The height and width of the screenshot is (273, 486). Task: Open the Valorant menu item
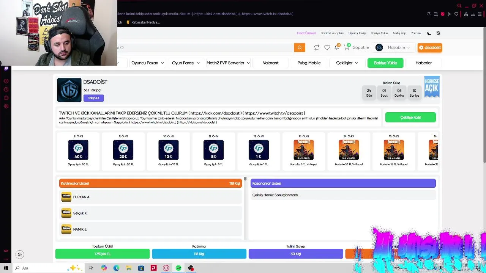(271, 63)
